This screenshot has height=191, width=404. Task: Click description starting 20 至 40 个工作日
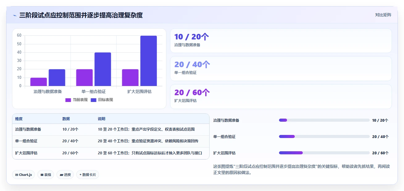[x=148, y=141]
